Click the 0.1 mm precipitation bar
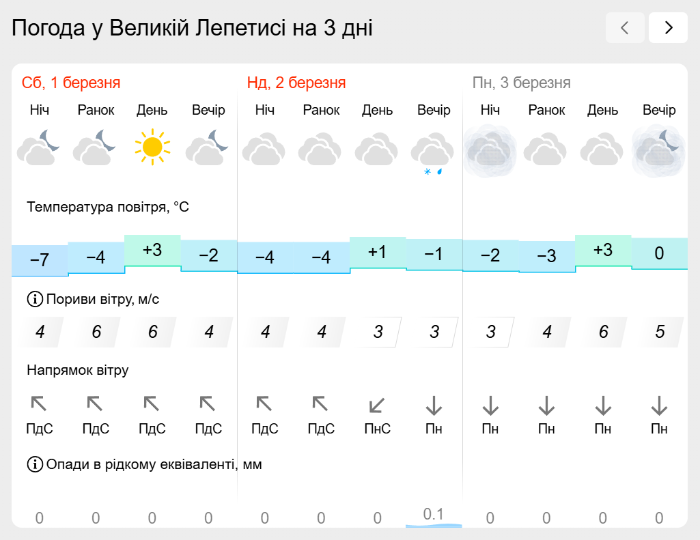 tap(434, 517)
